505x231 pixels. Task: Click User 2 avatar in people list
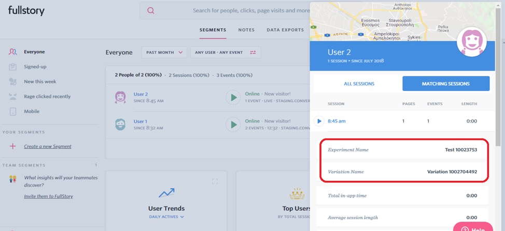(x=120, y=97)
